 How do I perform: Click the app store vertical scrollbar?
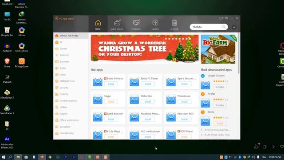[x=239, y=53]
